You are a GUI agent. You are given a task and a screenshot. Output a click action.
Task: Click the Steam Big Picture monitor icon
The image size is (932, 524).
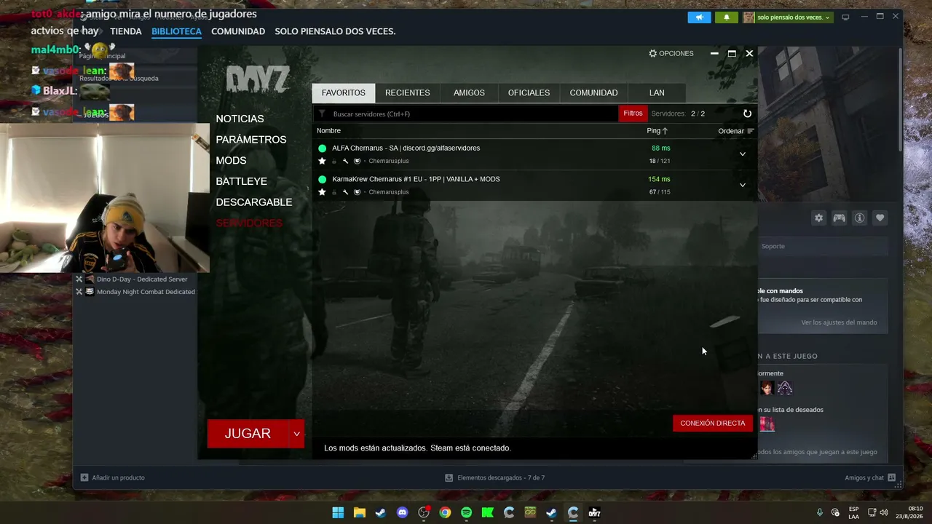click(x=845, y=17)
